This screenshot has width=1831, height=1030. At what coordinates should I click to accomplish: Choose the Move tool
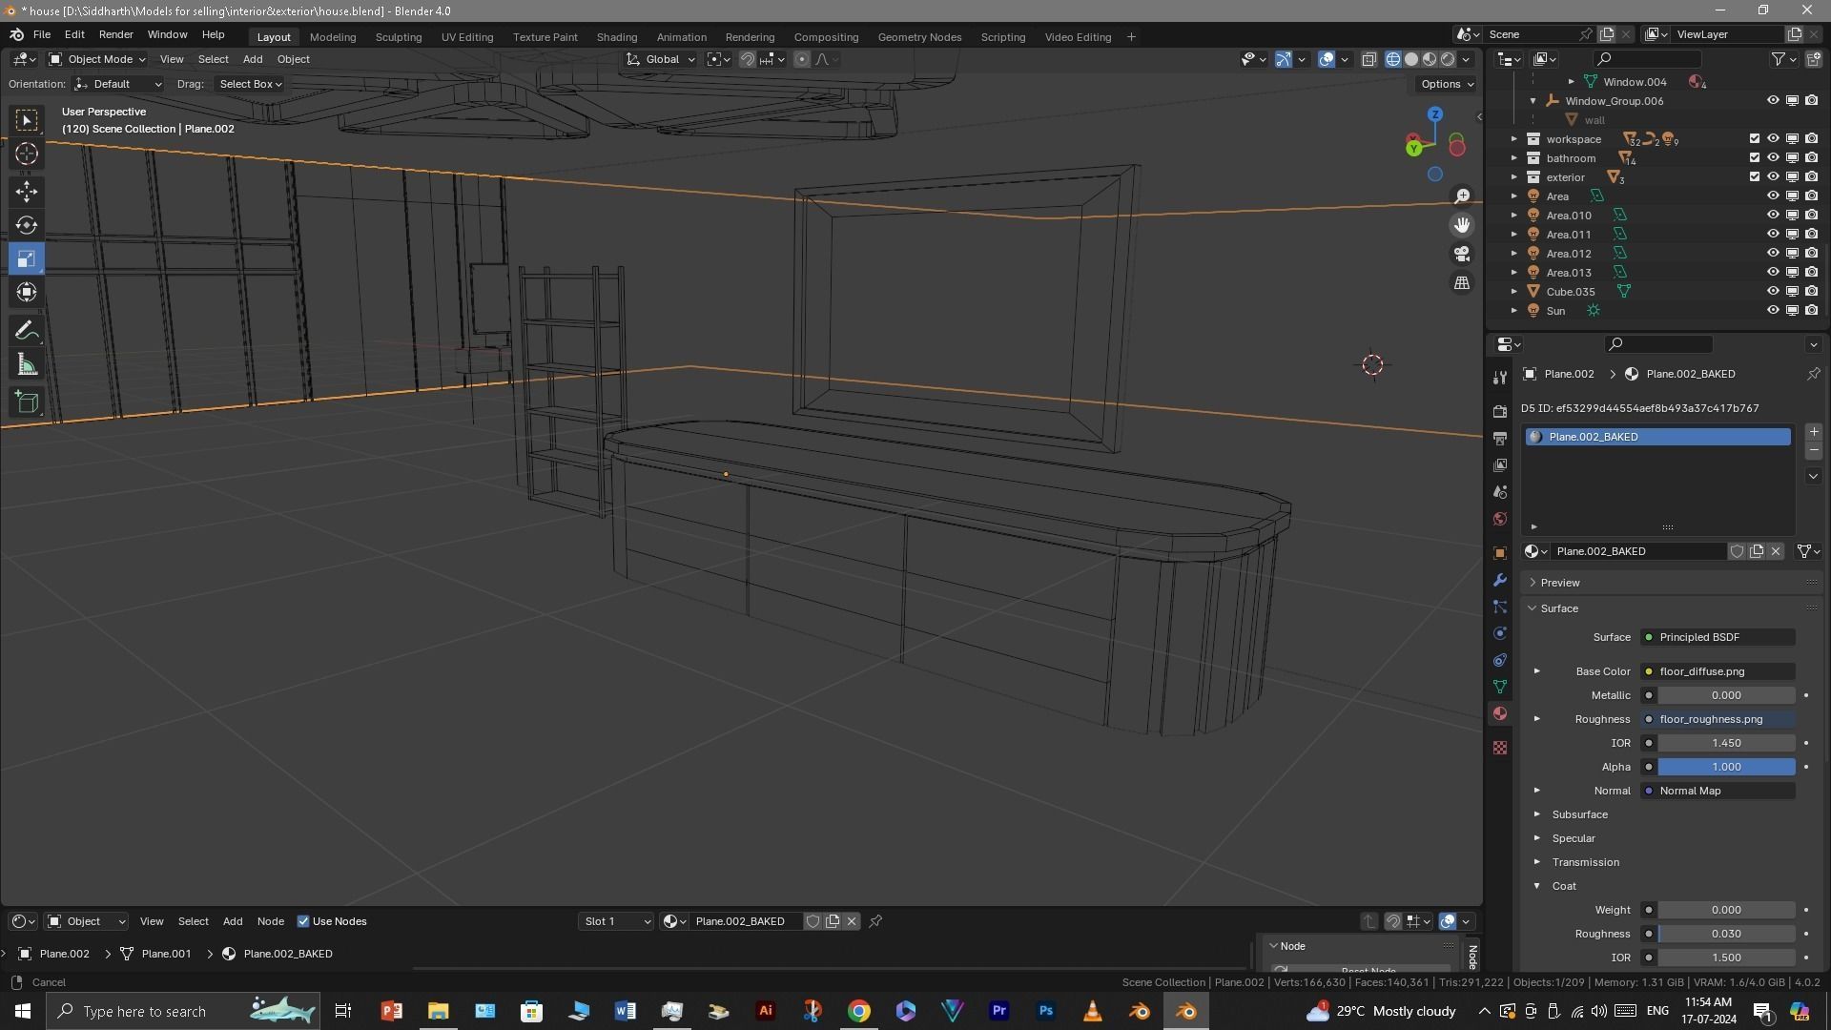27,192
